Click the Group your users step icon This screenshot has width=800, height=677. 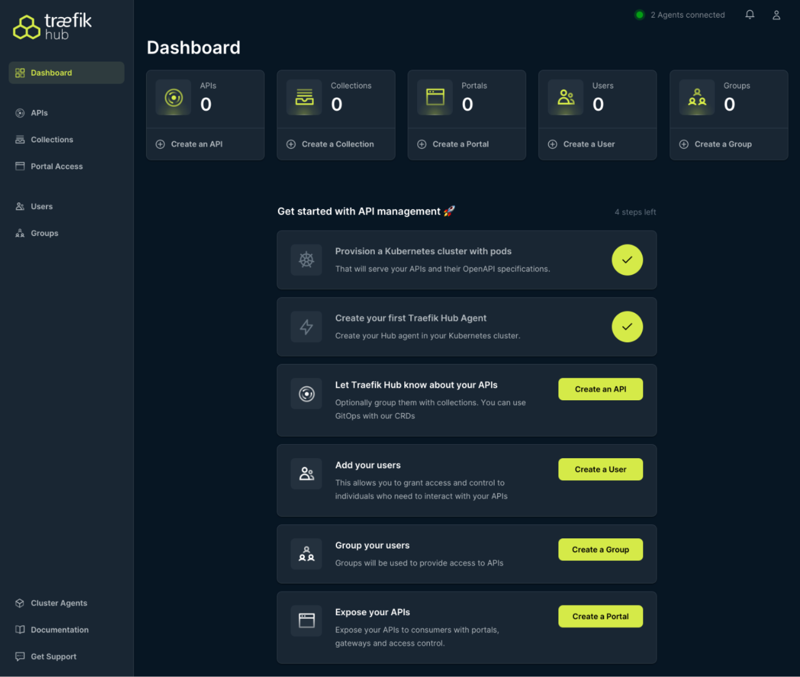[306, 554]
